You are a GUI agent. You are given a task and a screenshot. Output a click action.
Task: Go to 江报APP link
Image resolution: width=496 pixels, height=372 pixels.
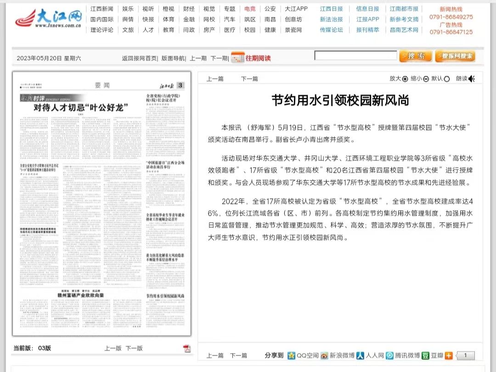point(367,19)
